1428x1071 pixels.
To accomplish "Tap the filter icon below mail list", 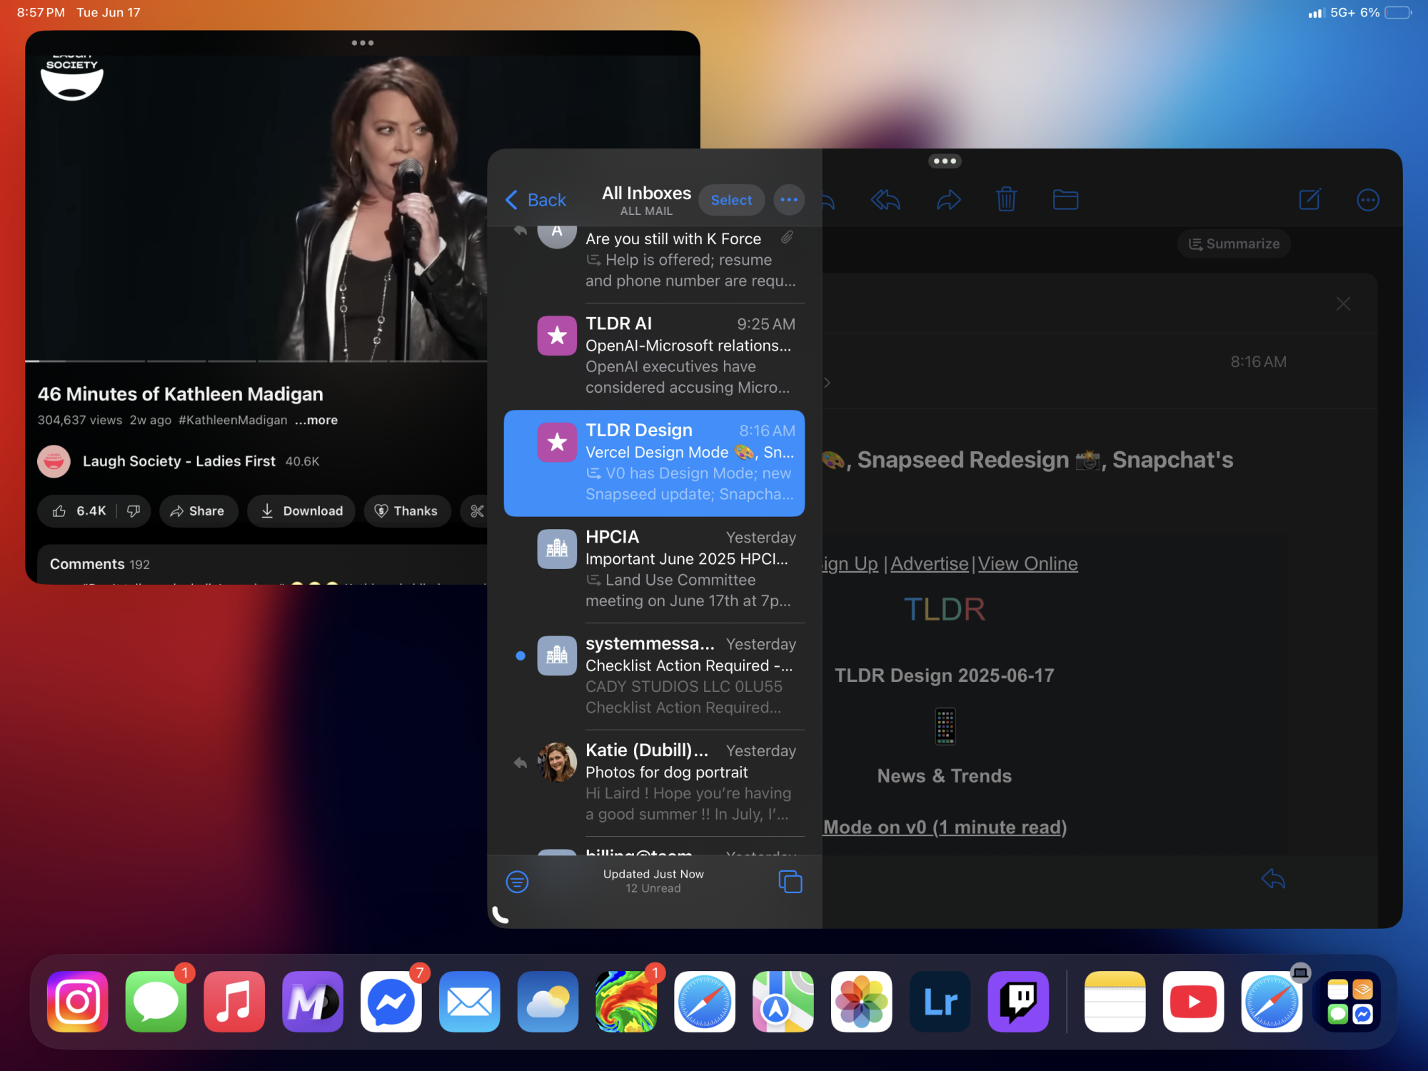I will [x=517, y=882].
